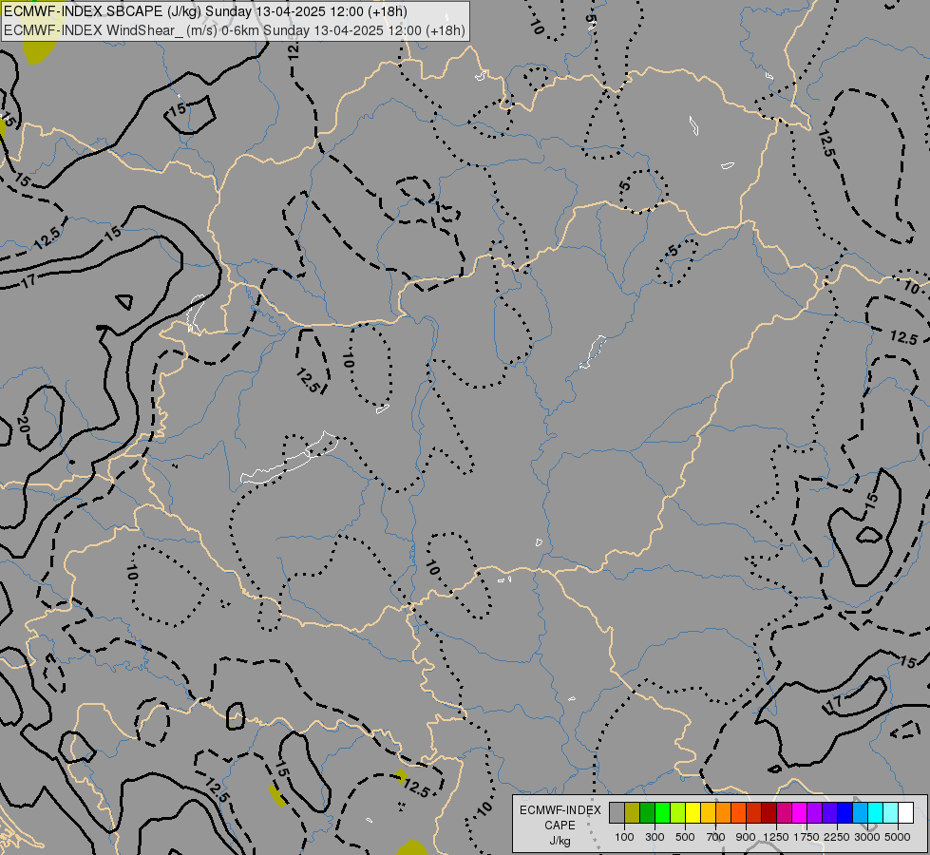
Task: Click the 20 wind shear contour label
Action: [23, 425]
